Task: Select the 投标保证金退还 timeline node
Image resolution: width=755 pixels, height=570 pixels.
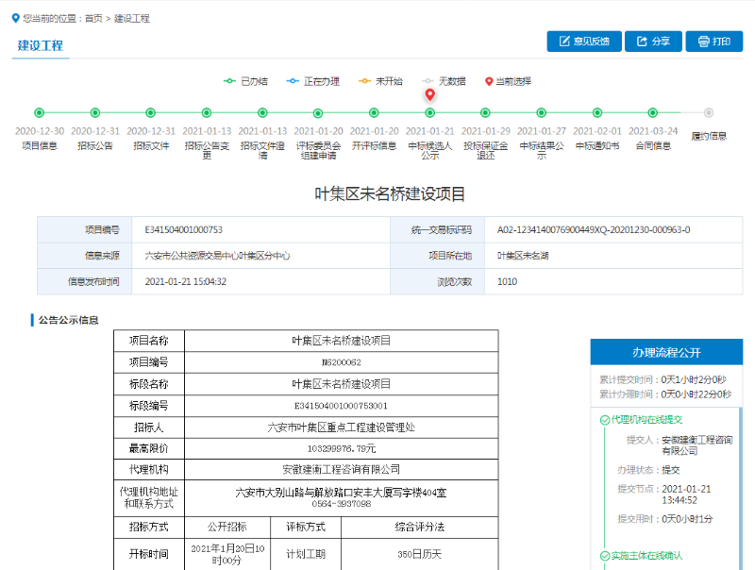Action: pos(485,112)
